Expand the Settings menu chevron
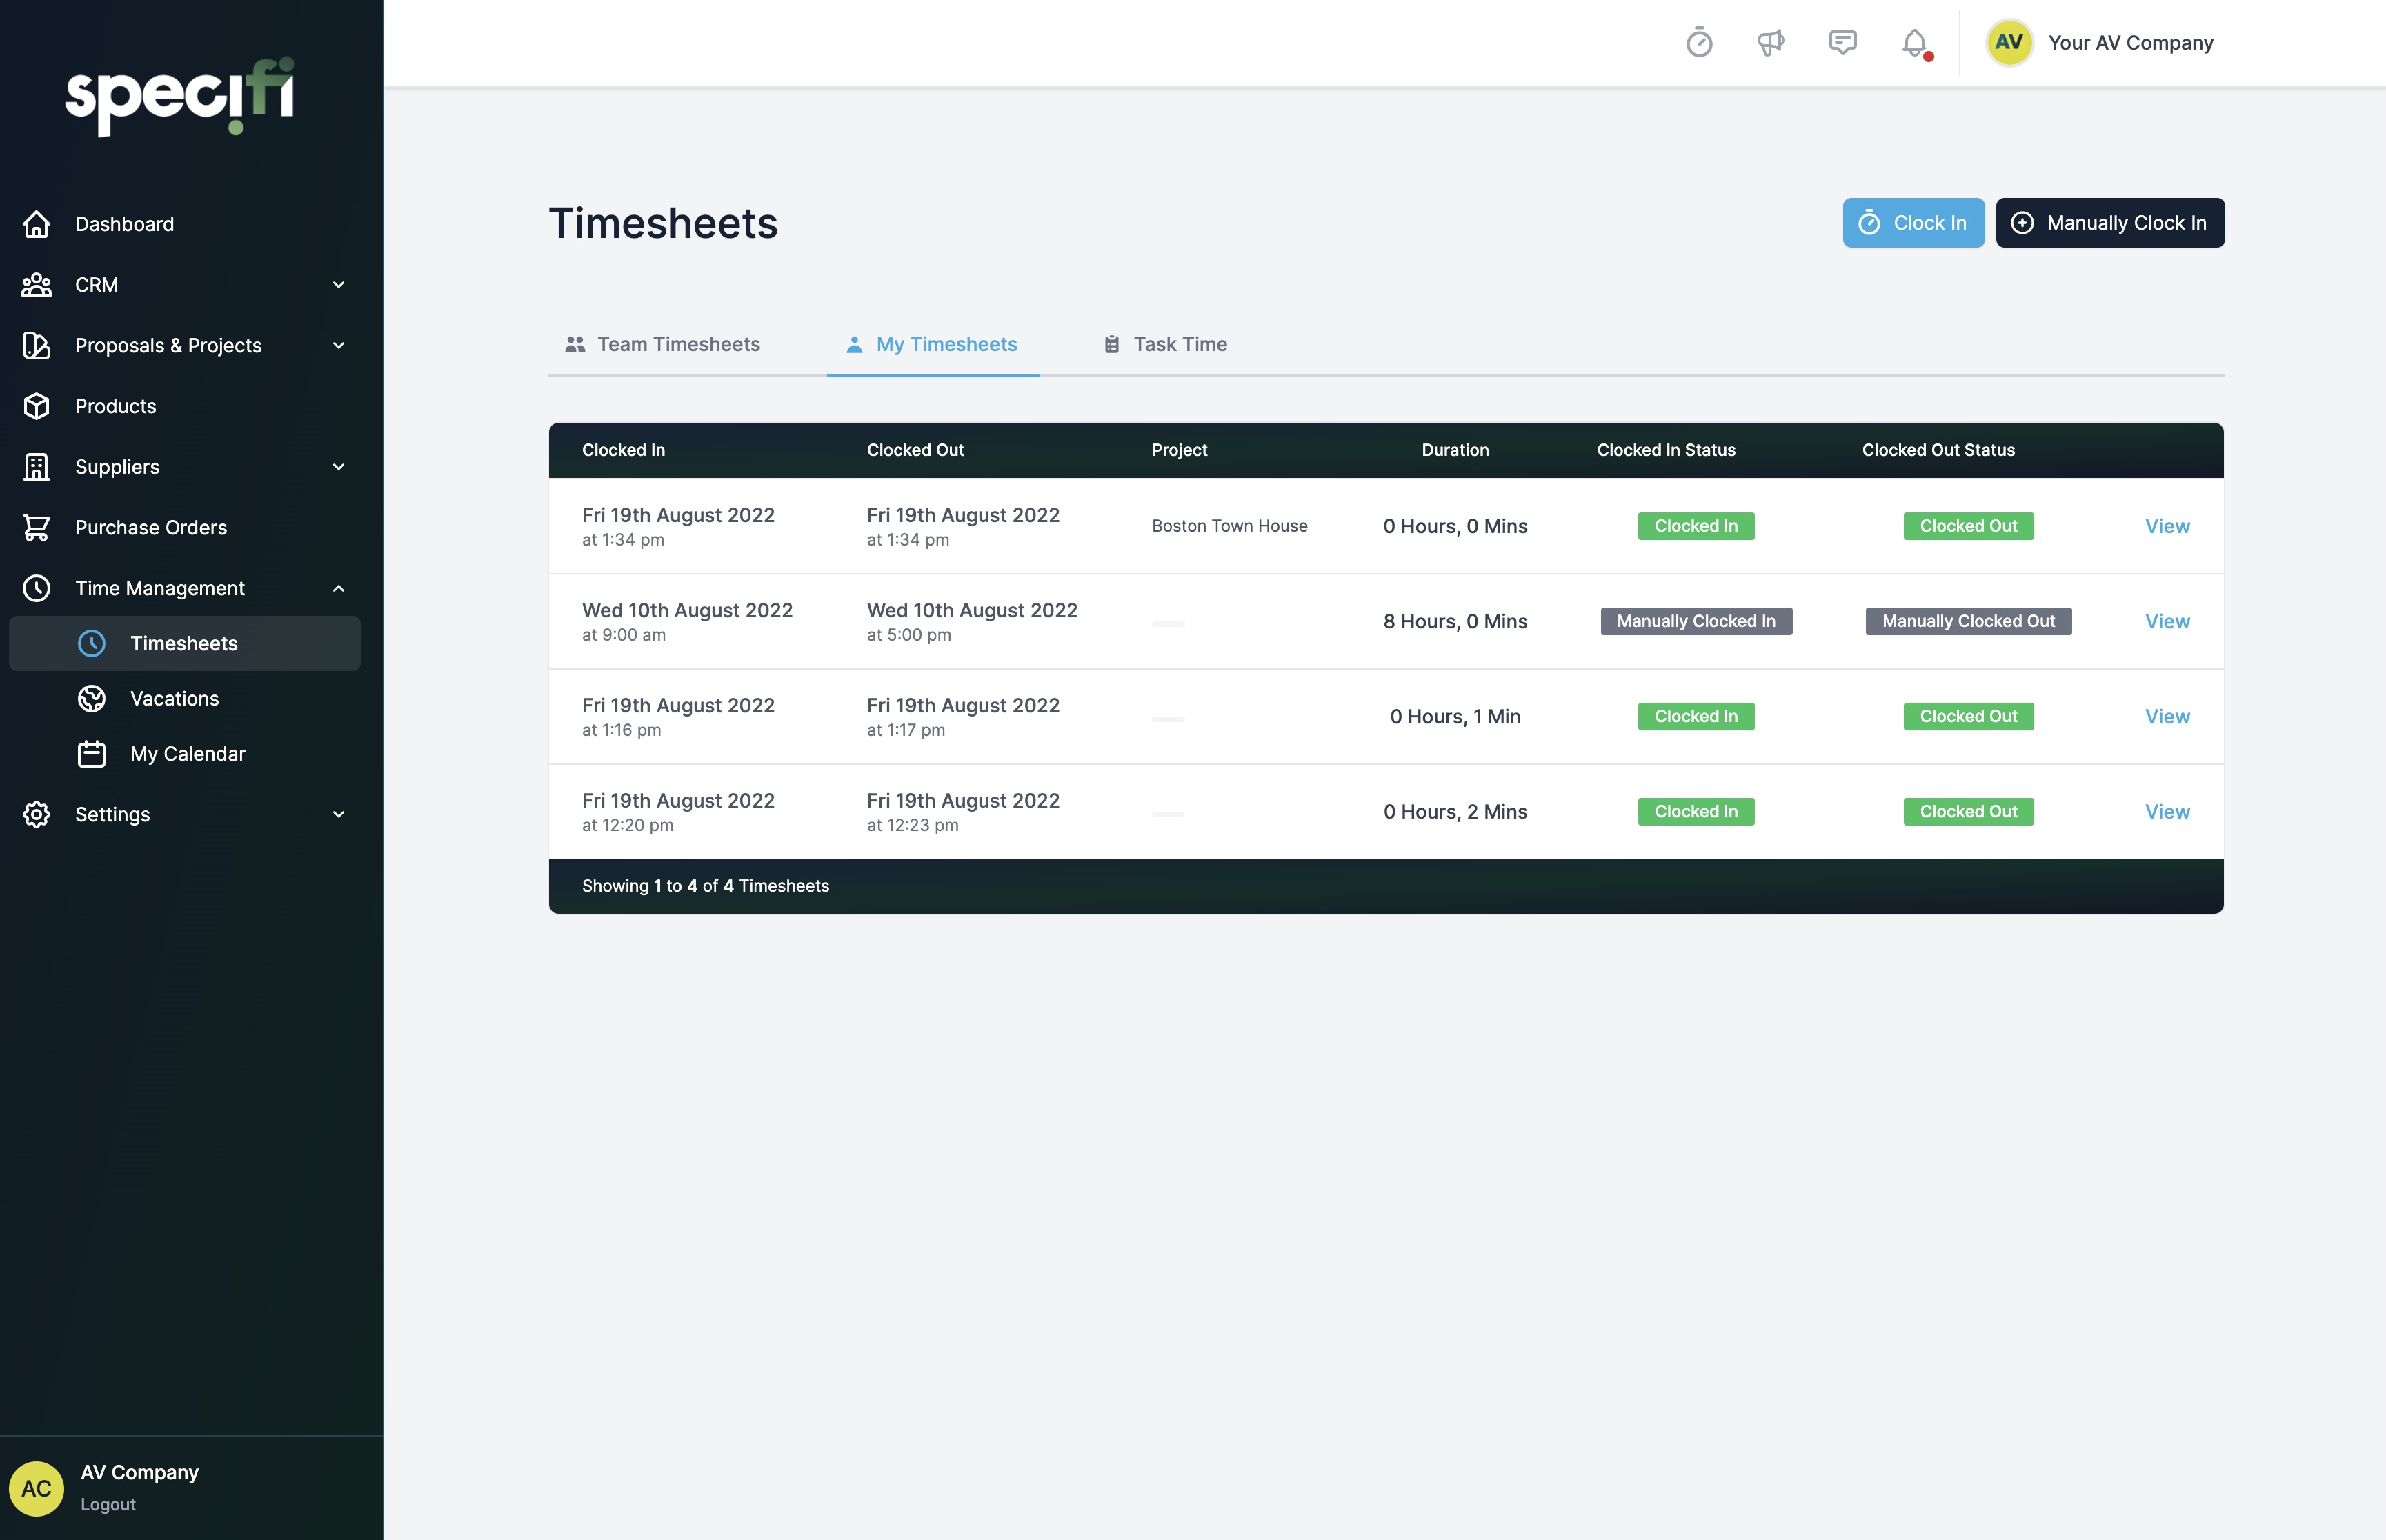 (339, 814)
